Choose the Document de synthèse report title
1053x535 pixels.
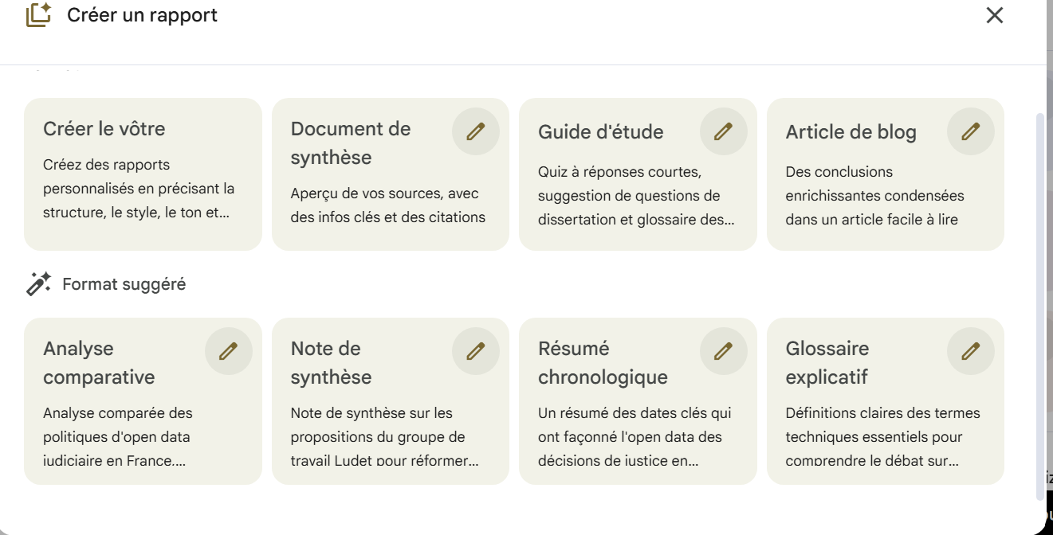(x=351, y=143)
